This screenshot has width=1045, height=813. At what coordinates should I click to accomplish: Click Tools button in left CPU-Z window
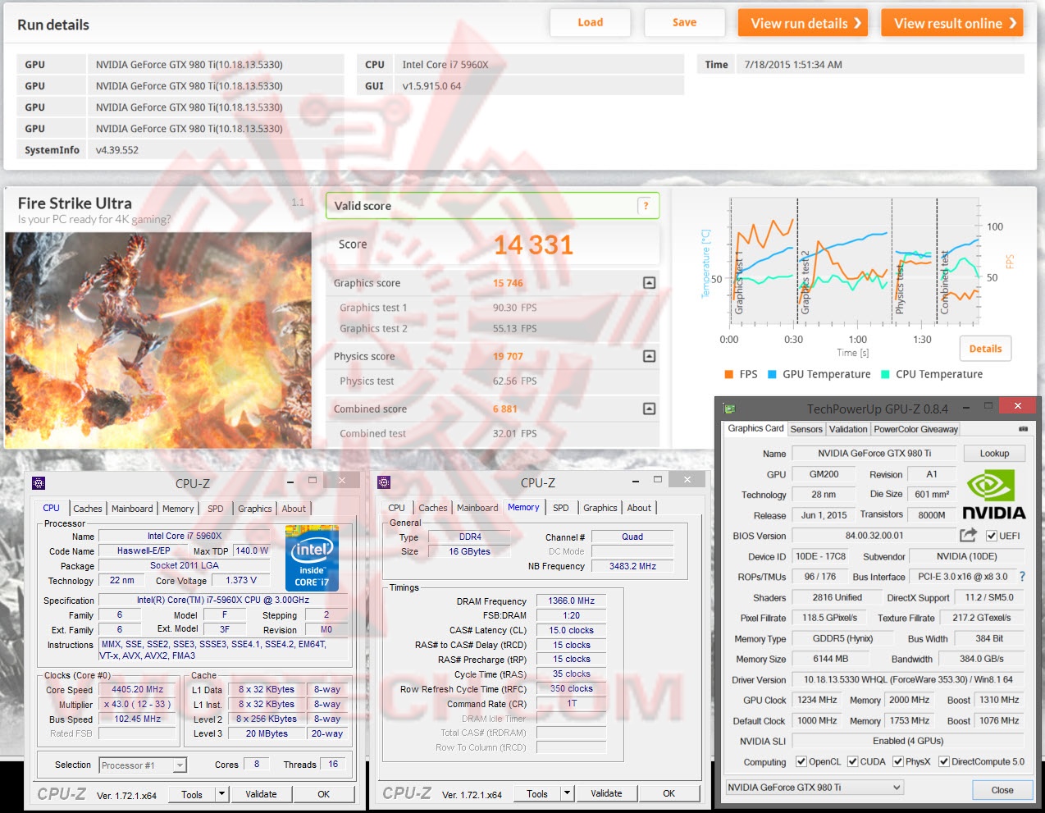coord(192,794)
